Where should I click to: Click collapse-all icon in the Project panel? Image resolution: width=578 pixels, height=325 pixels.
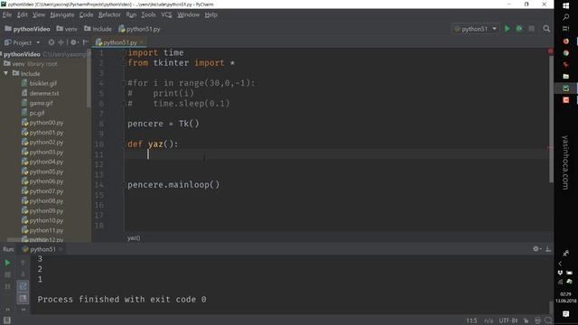tap(61, 42)
